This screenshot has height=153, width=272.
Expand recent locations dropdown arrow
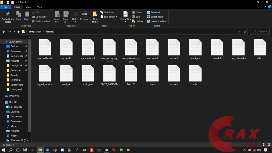pyautogui.click(x=14, y=32)
